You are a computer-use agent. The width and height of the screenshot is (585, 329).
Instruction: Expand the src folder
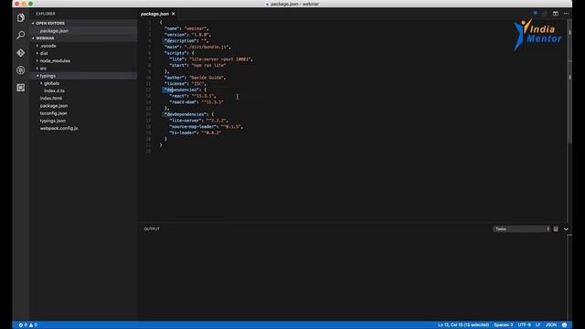tap(43, 69)
